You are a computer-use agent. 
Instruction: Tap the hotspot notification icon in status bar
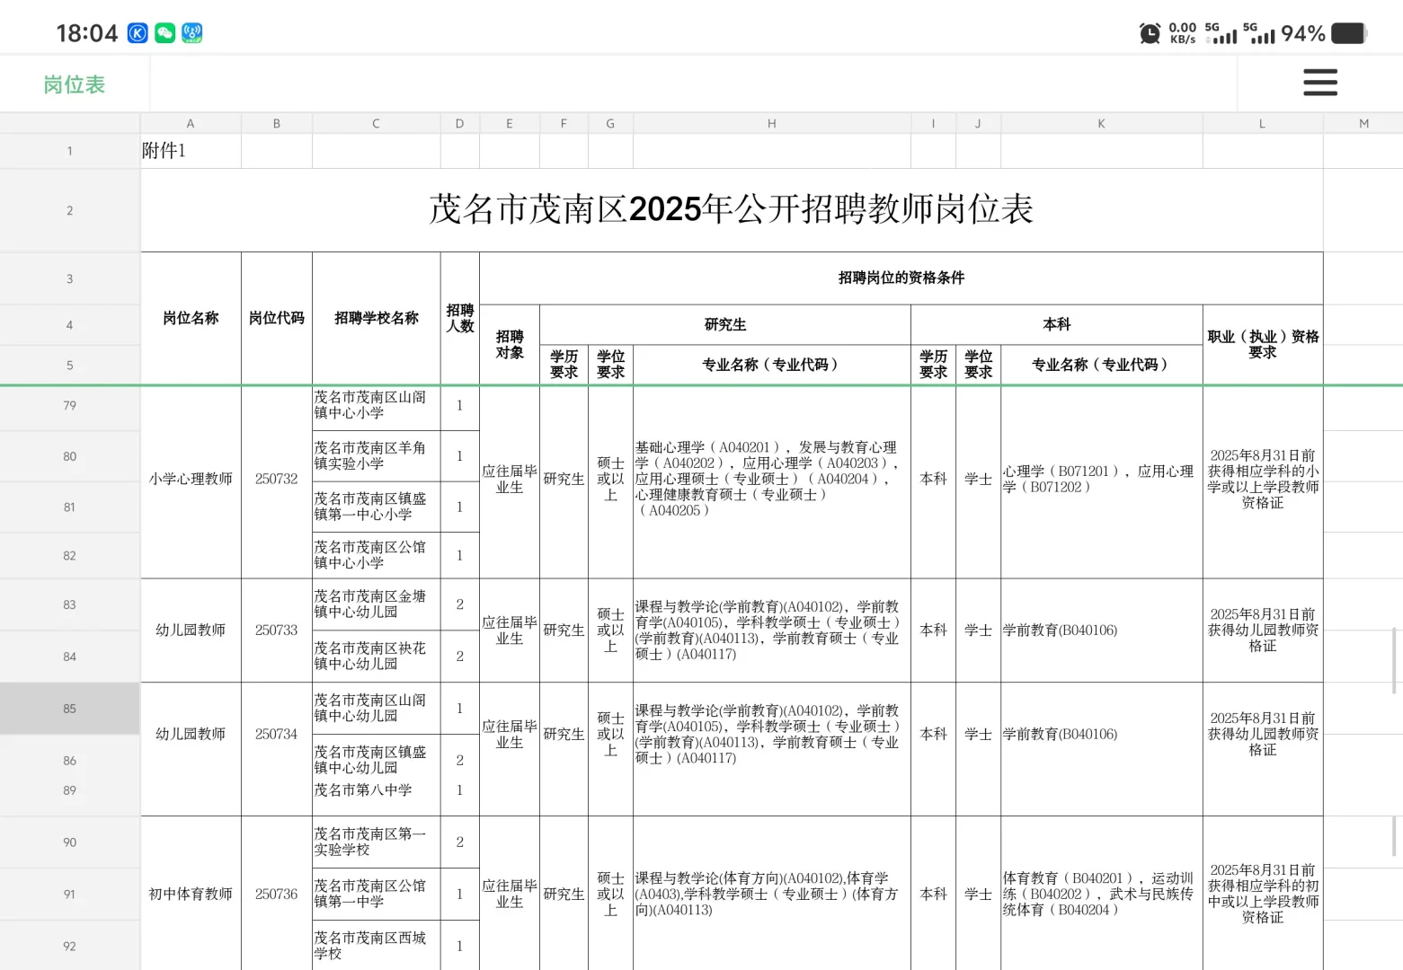[x=191, y=33]
